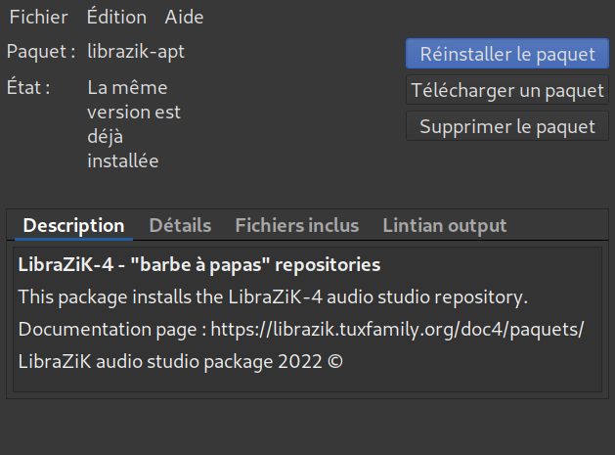Click the État label
The width and height of the screenshot is (615, 455).
pos(28,87)
